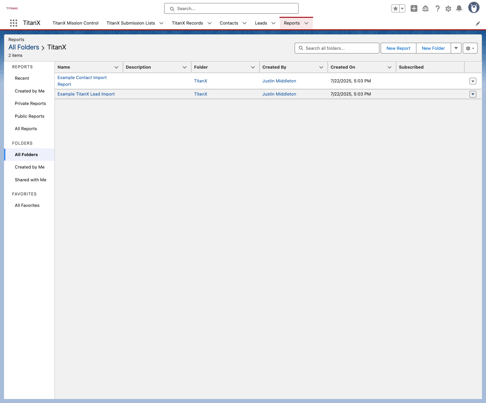Click into the global Search box
The image size is (486, 403).
[231, 8]
